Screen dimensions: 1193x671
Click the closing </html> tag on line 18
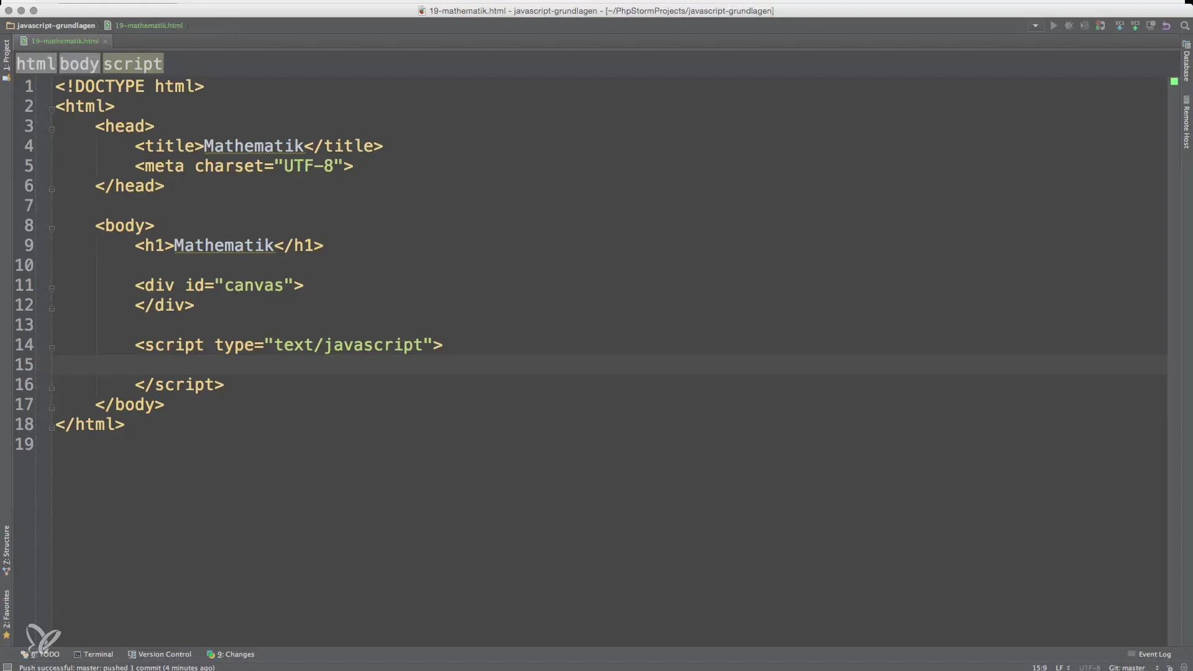coord(89,424)
